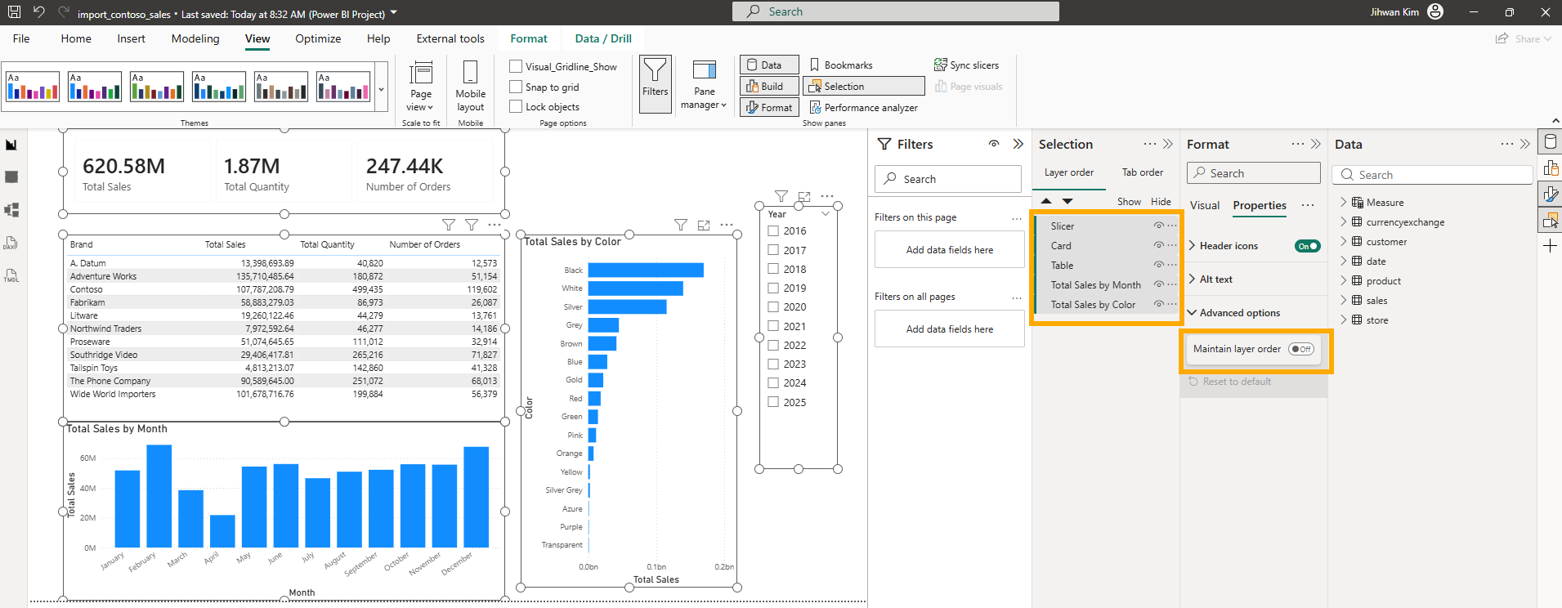This screenshot has height=608, width=1562.
Task: Collapse the Selection pane with the double chevron
Action: (x=1168, y=144)
